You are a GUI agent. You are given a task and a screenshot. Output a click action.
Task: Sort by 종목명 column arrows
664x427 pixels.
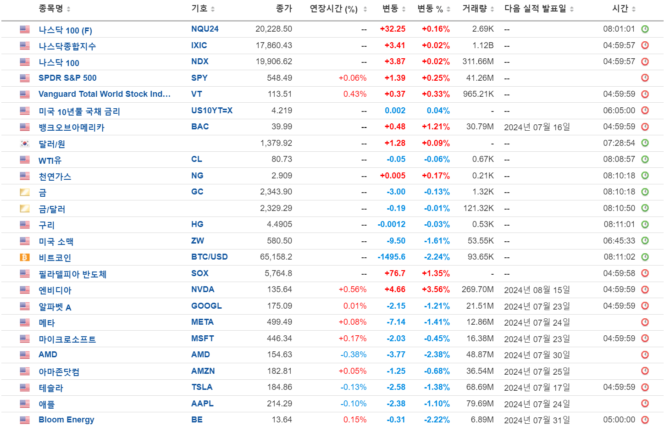69,9
